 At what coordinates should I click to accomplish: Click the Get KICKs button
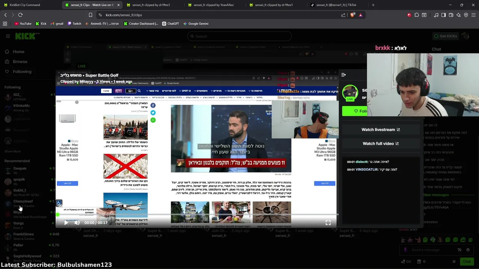(445, 36)
